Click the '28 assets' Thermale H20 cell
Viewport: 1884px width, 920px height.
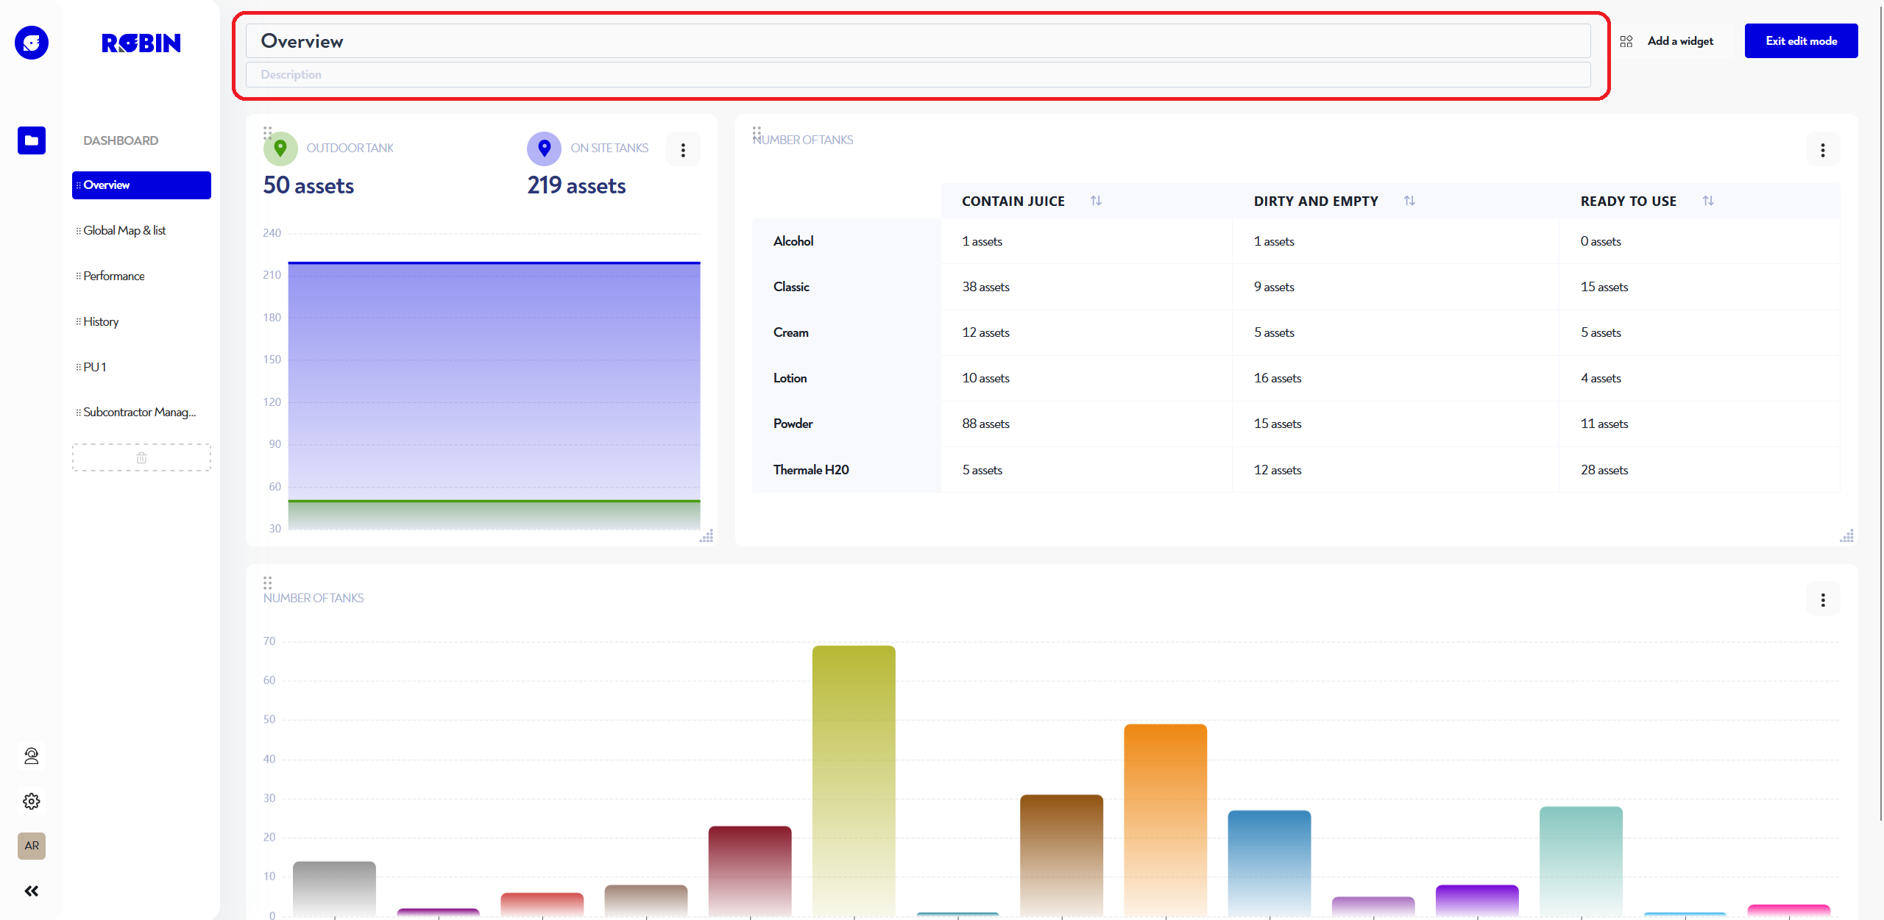(x=1604, y=470)
